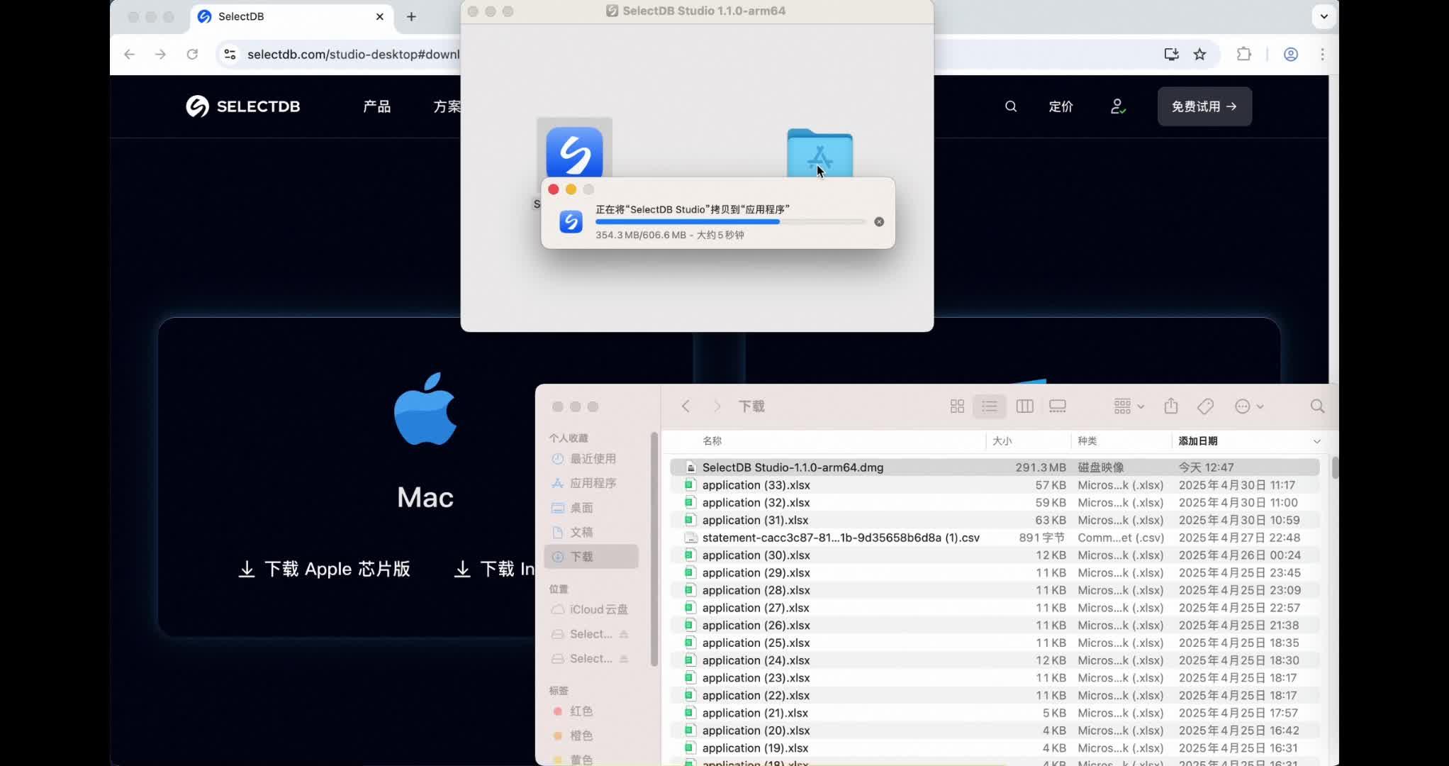Open 最近使用 in Finder sidebar

click(593, 459)
